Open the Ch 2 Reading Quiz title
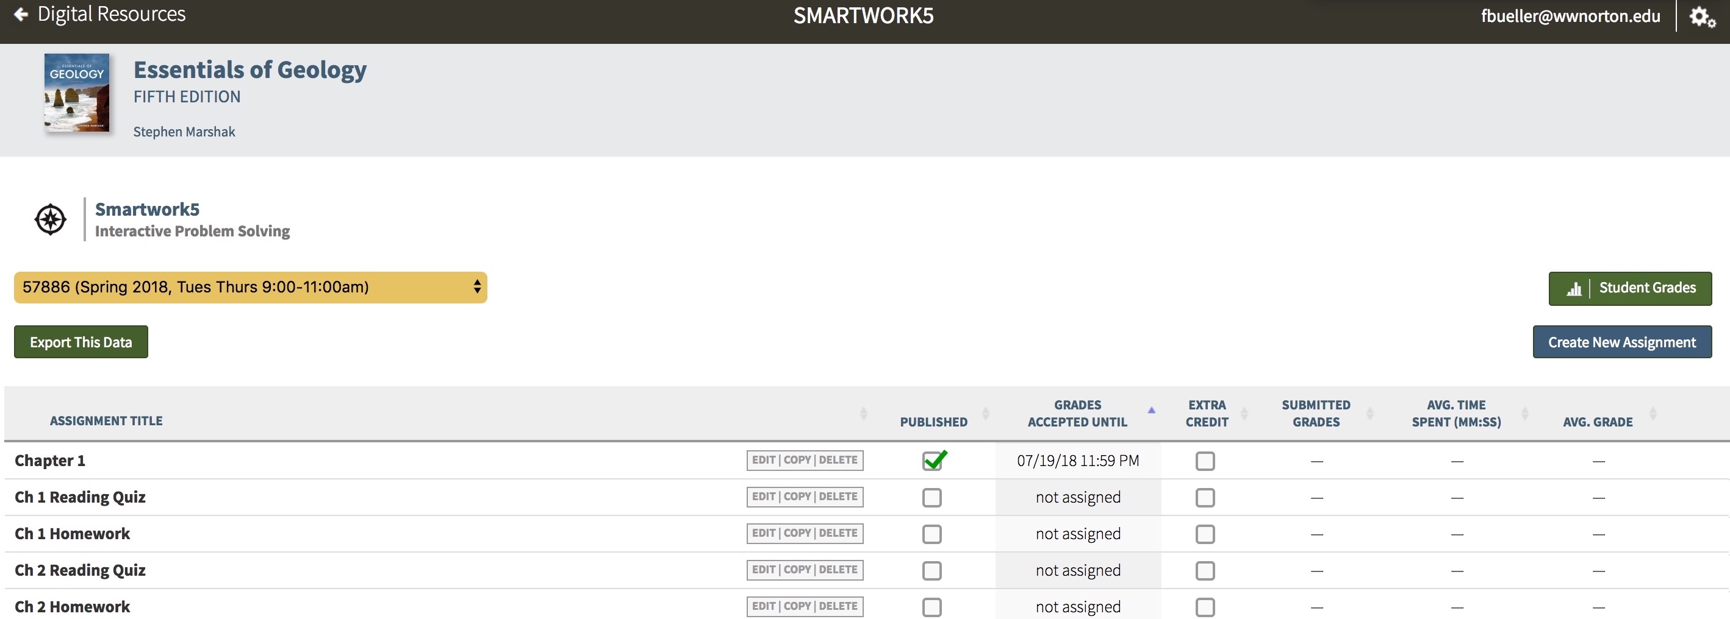Screen dimensions: 1730x619 (80, 570)
